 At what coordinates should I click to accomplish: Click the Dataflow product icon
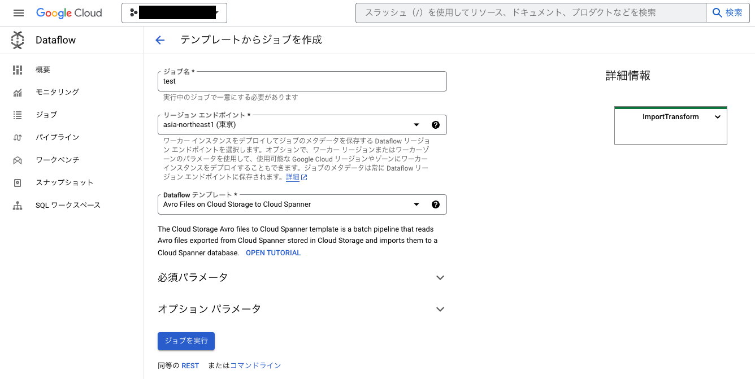[18, 40]
